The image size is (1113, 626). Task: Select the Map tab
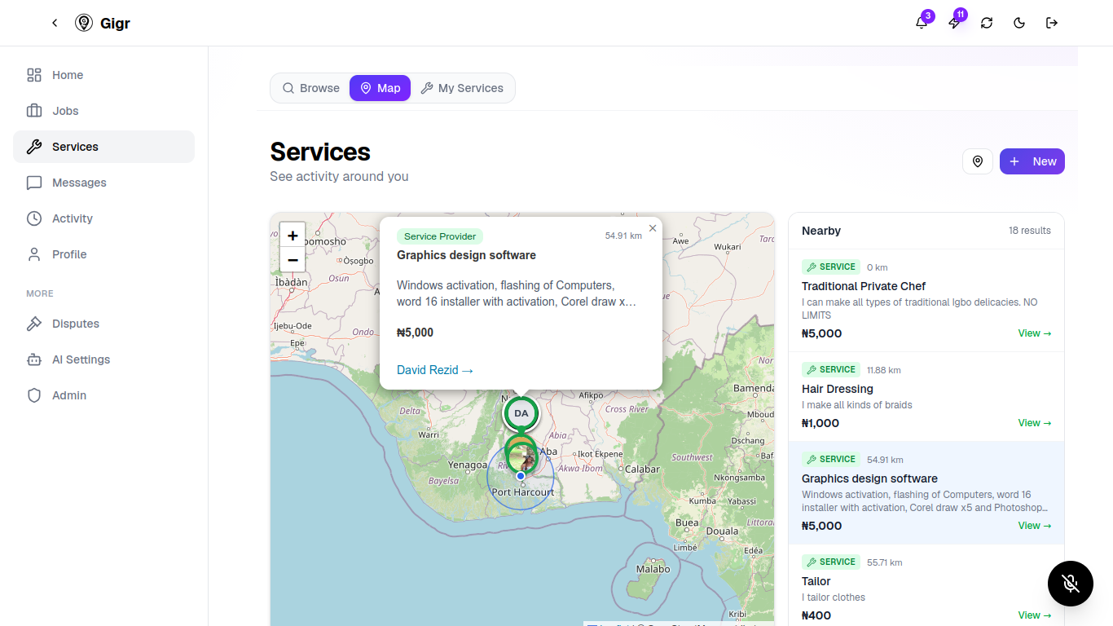pos(380,88)
